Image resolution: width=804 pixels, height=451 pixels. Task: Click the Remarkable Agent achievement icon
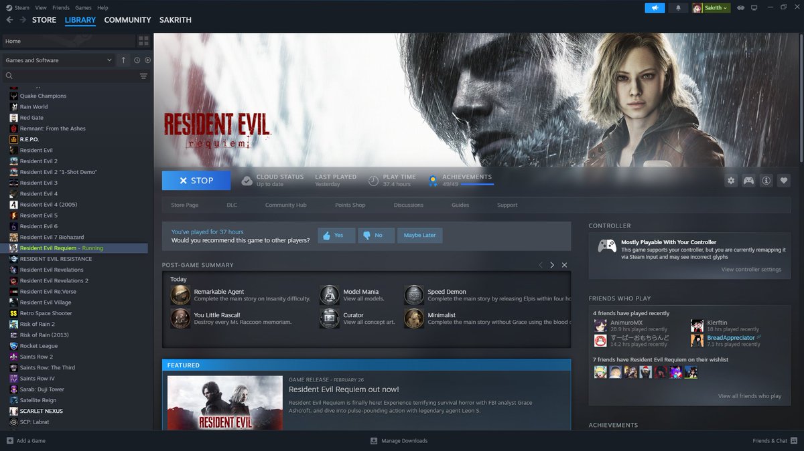180,295
